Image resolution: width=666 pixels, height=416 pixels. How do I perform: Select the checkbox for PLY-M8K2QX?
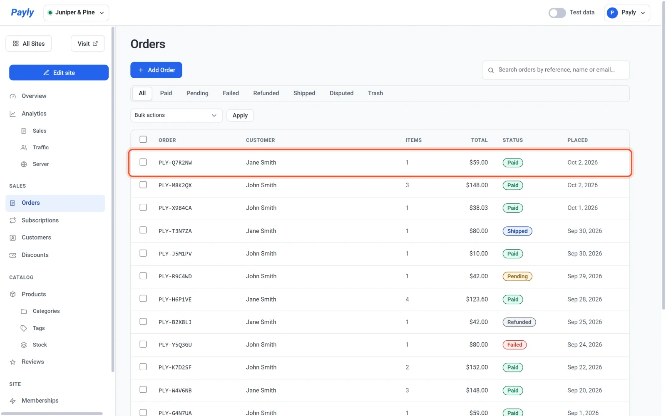(x=143, y=185)
